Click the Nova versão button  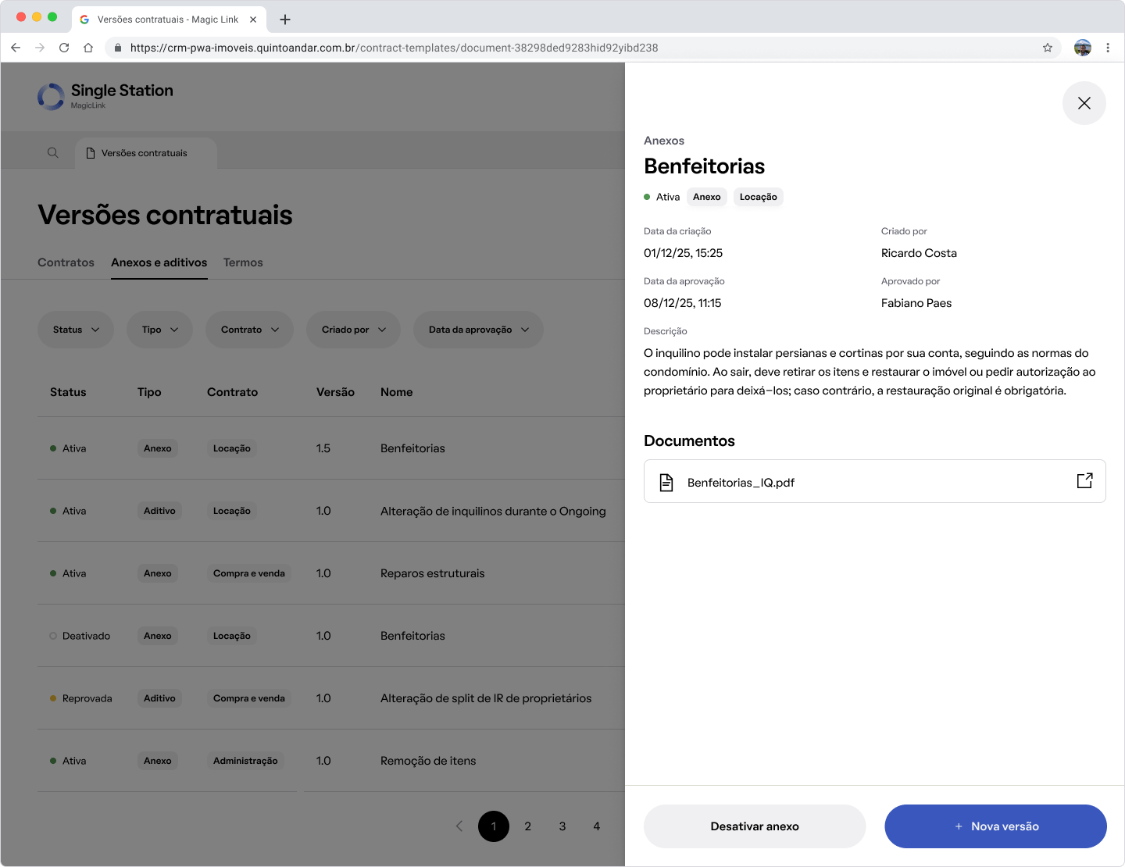995,826
